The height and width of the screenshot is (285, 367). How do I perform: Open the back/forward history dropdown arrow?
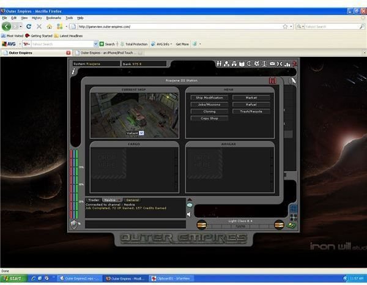point(21,27)
